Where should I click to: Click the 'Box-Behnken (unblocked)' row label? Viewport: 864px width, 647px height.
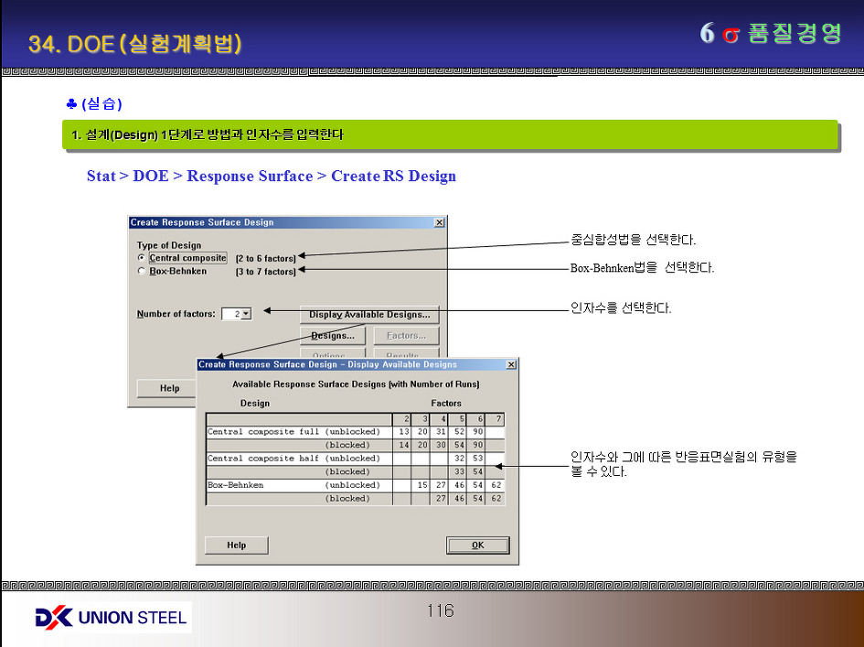coord(294,485)
